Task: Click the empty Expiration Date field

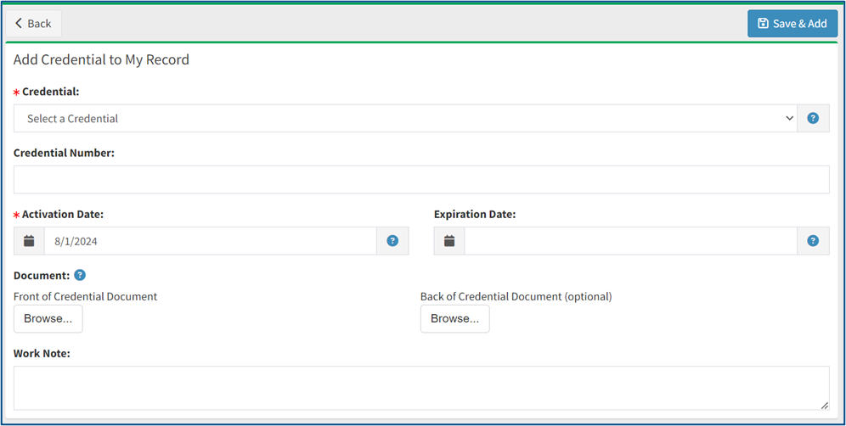Action: click(631, 241)
